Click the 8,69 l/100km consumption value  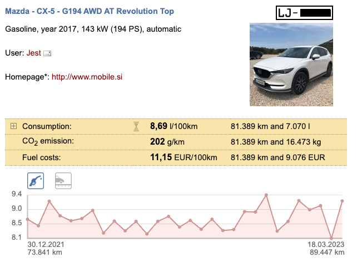(x=174, y=126)
